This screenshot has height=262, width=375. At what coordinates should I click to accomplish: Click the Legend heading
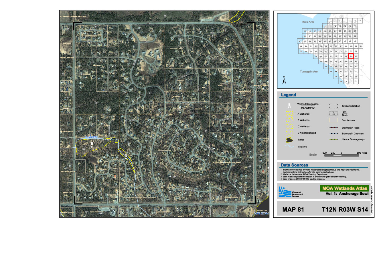[288, 95]
